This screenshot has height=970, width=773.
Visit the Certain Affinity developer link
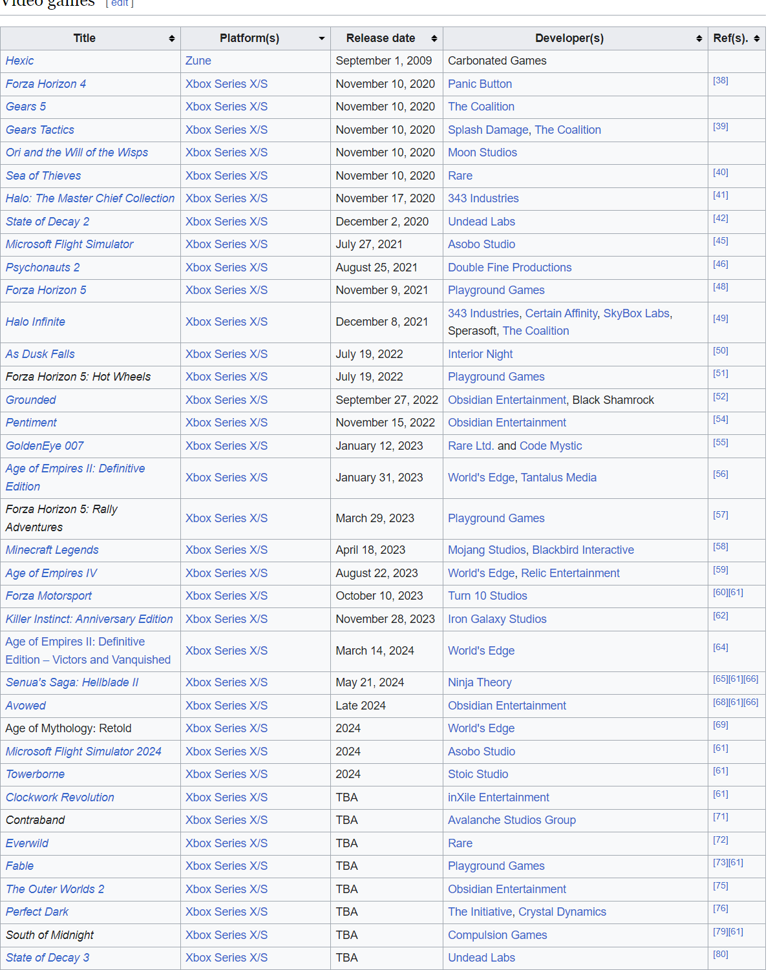(561, 313)
